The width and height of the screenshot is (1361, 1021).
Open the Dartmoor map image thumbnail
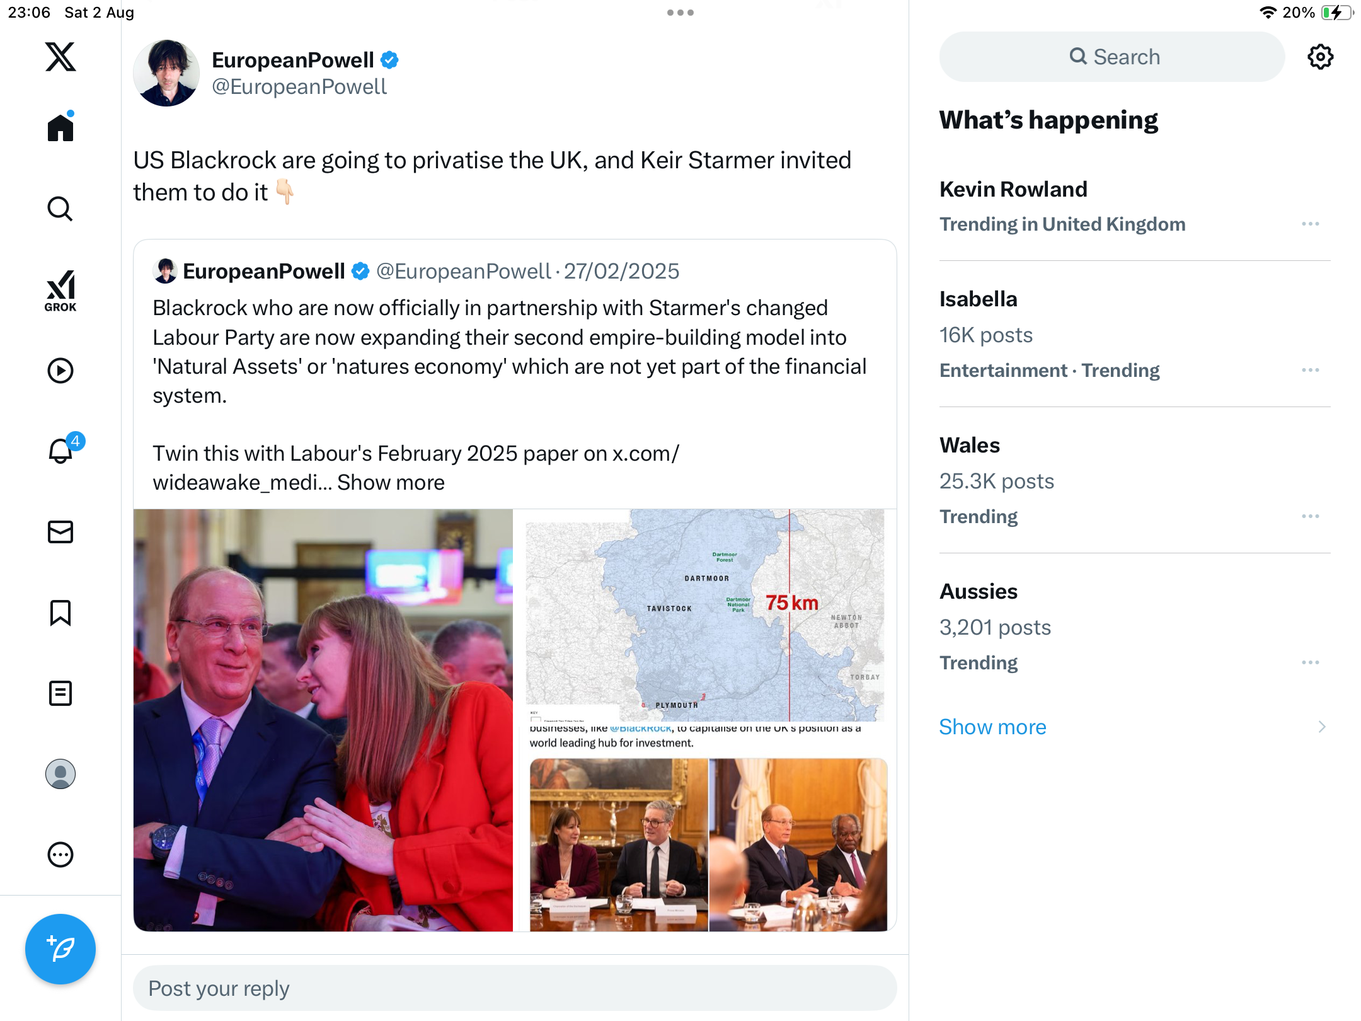[x=704, y=614]
